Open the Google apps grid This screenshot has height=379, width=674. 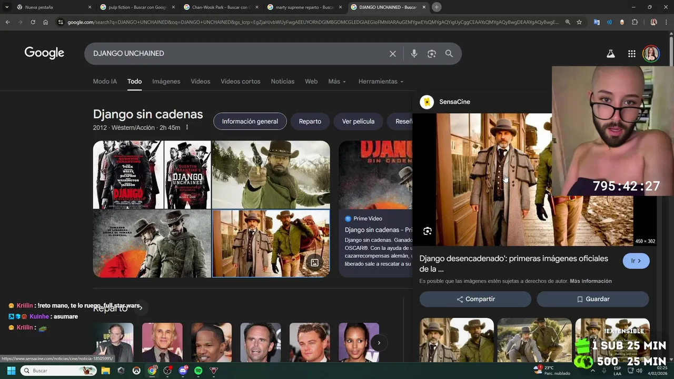(632, 54)
